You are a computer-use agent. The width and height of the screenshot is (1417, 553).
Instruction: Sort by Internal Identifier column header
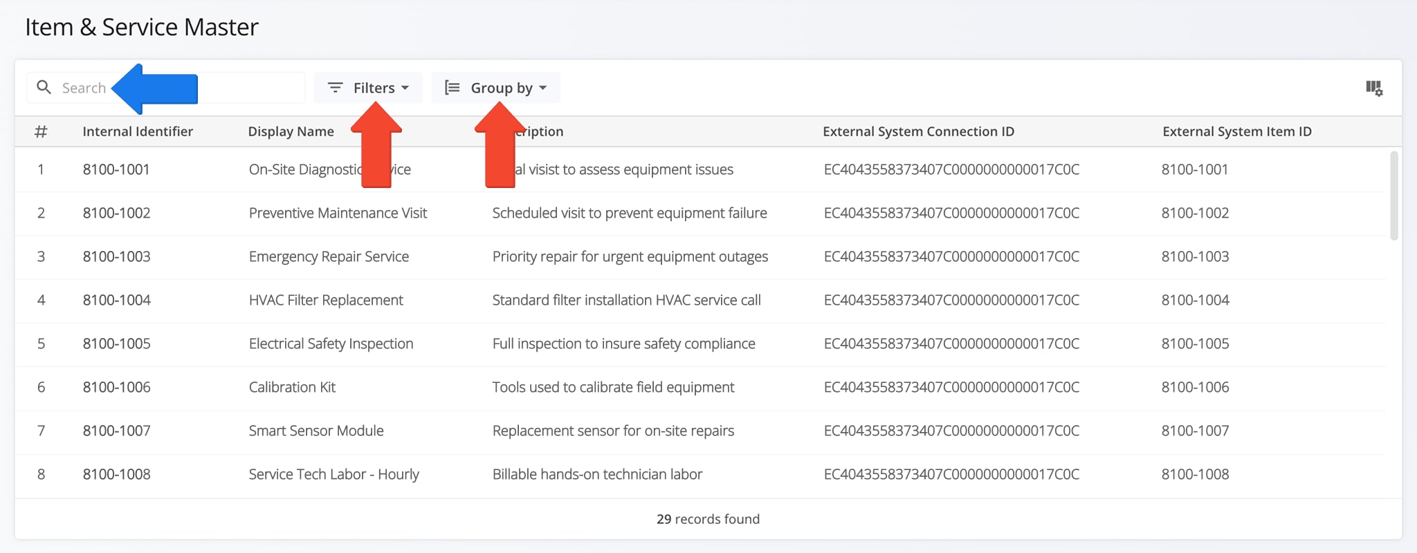pos(138,131)
